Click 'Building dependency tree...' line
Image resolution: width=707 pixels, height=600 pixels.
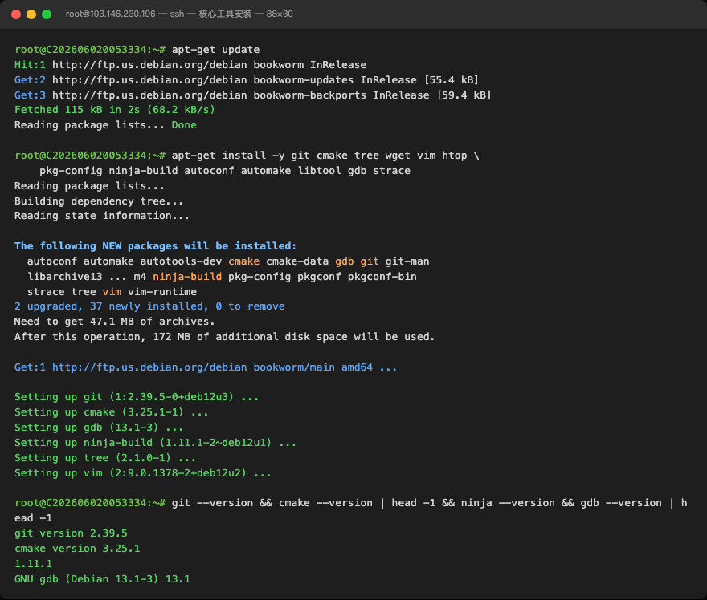[99, 201]
